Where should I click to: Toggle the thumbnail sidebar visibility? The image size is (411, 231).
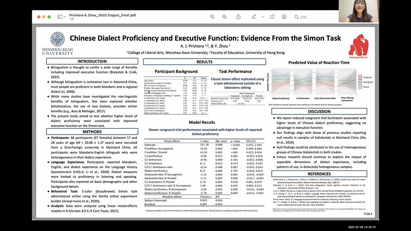[60, 16]
